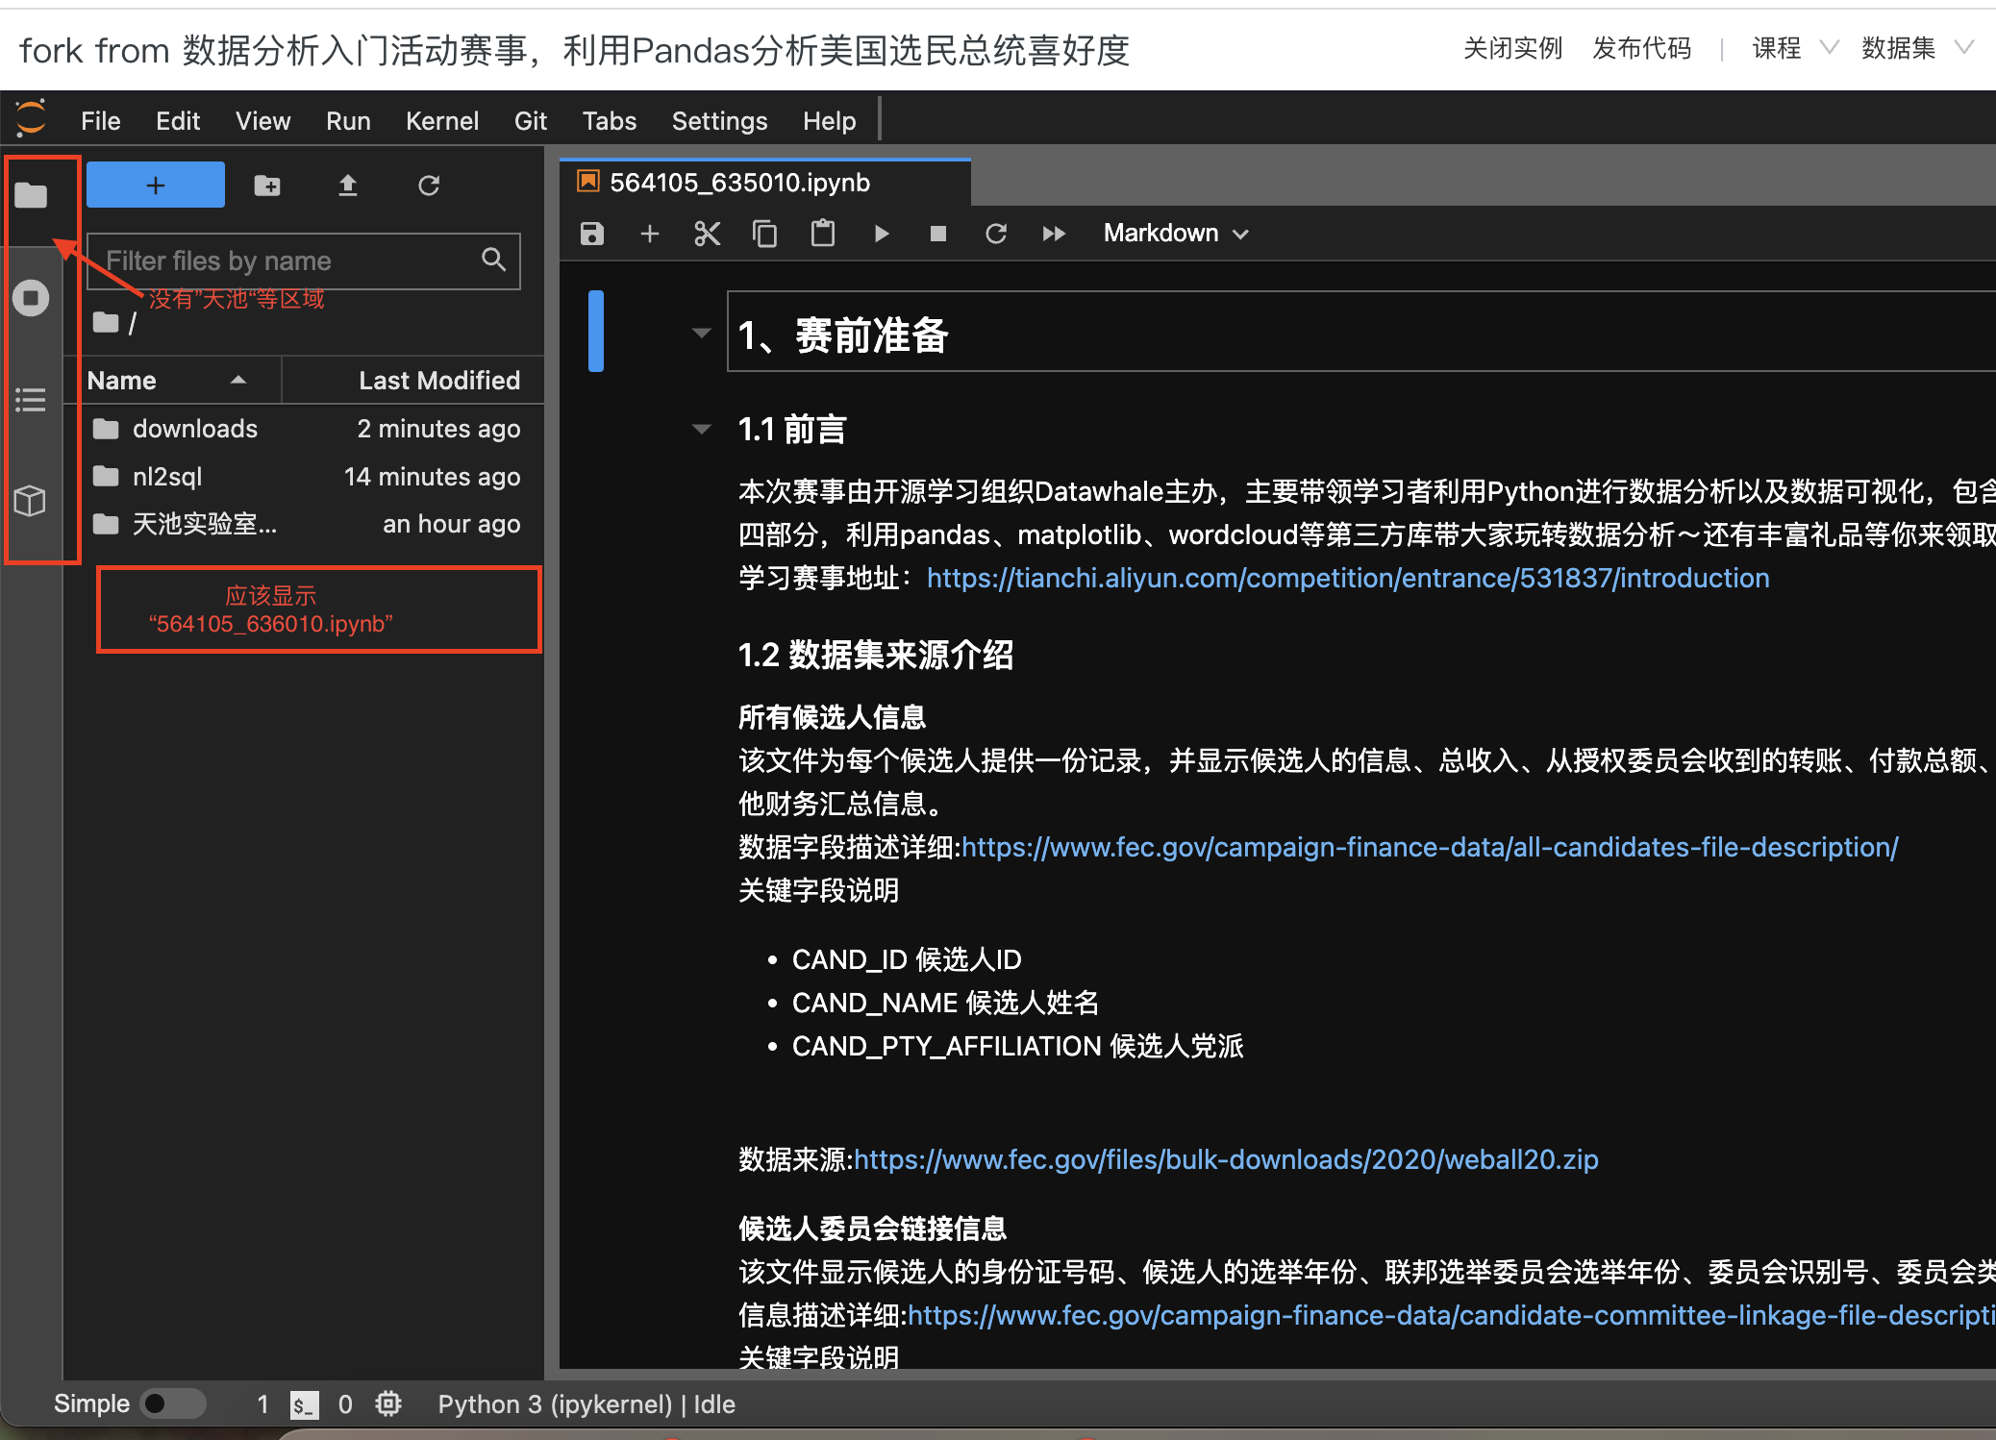Viewport: 1996px width, 1440px height.
Task: Click the 1、赛前准备 markdown cell
Action: (x=1360, y=332)
